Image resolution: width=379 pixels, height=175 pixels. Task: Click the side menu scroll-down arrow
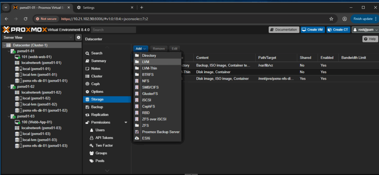[107, 171]
